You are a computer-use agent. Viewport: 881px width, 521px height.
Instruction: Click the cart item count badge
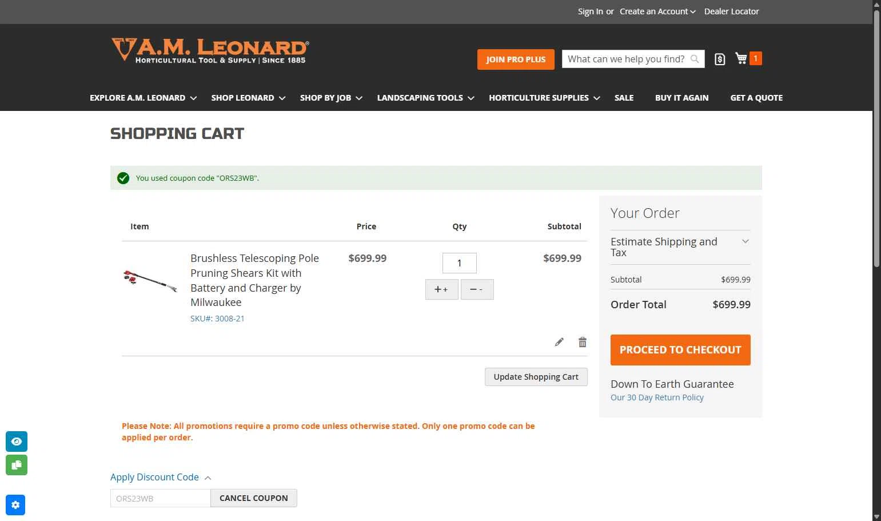tap(755, 58)
